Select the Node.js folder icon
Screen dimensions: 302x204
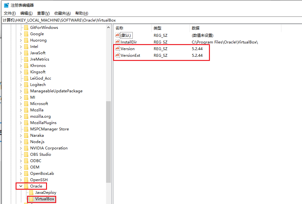tap(26, 142)
